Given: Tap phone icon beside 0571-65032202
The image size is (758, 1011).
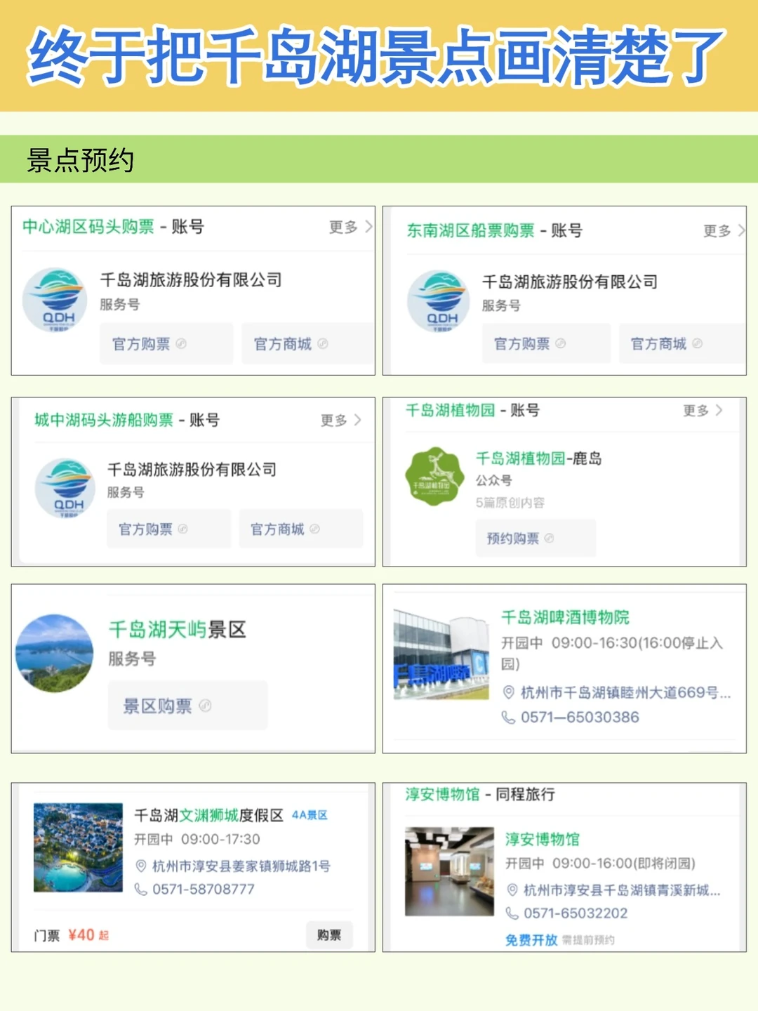Looking at the screenshot, I should [x=512, y=913].
